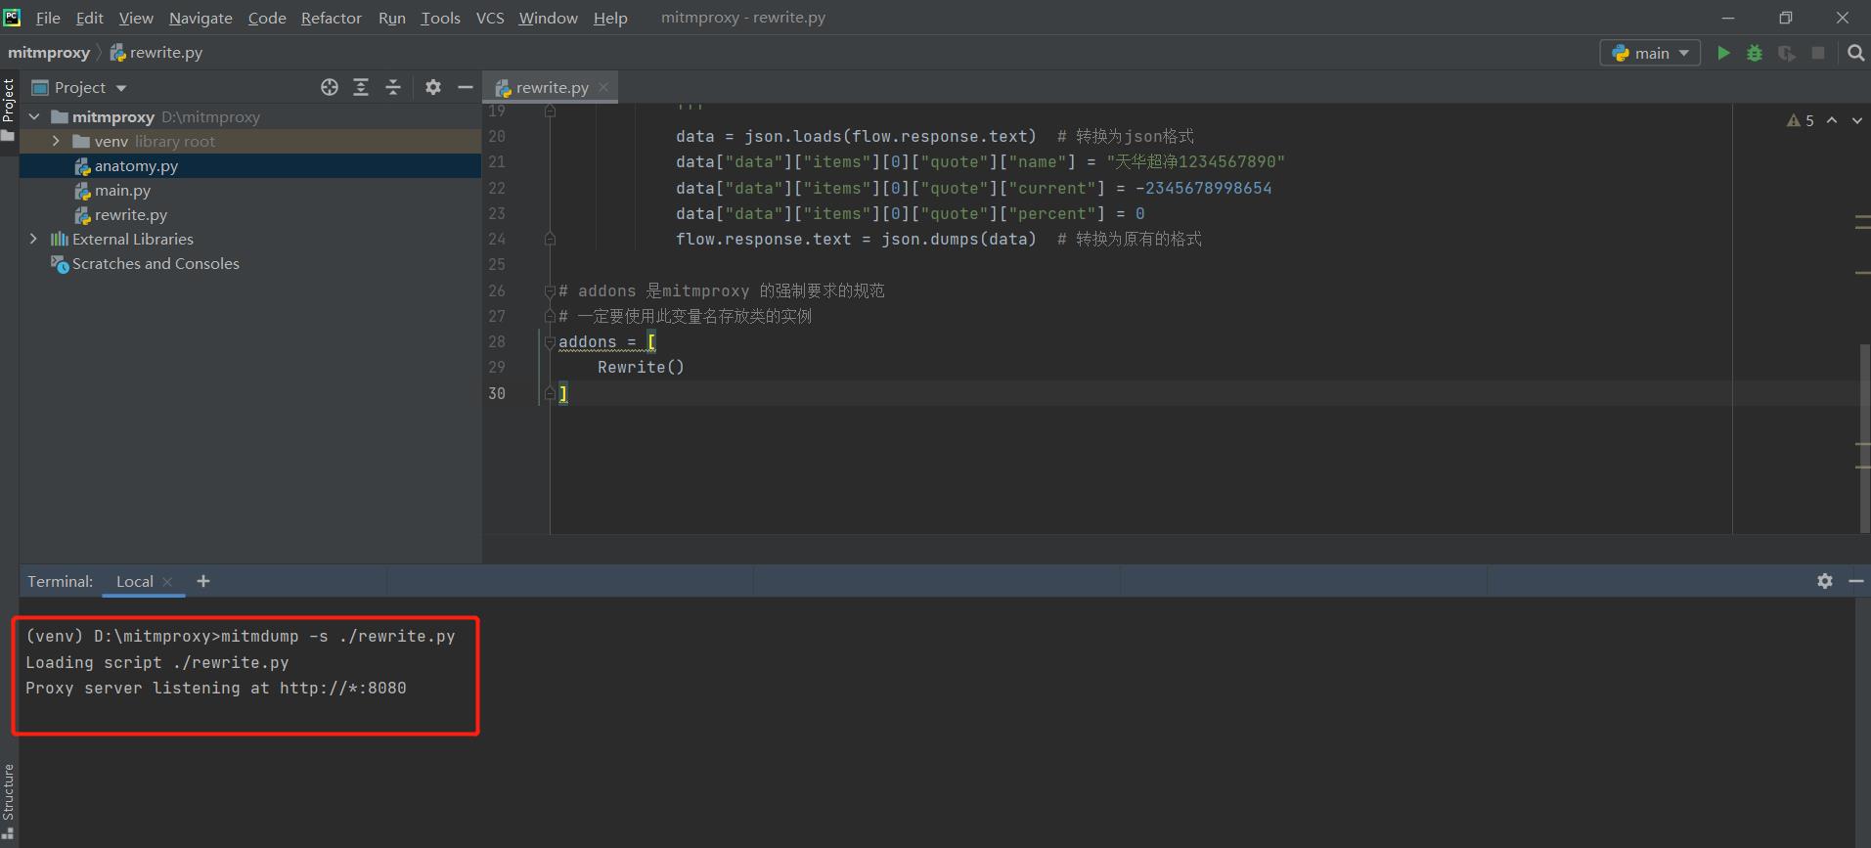The height and width of the screenshot is (848, 1871).
Task: Toggle comment fold marker at line 26
Action: point(550,290)
